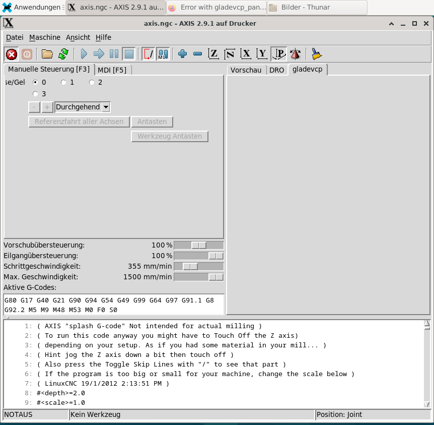The height and width of the screenshot is (425, 434).
Task: Open the Anwendungen menu in taskbar
Action: [x=33, y=7]
